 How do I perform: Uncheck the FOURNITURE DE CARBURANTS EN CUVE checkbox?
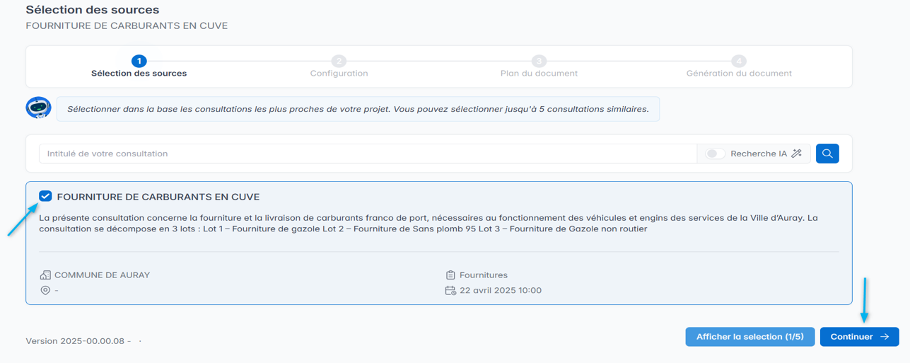(x=45, y=196)
